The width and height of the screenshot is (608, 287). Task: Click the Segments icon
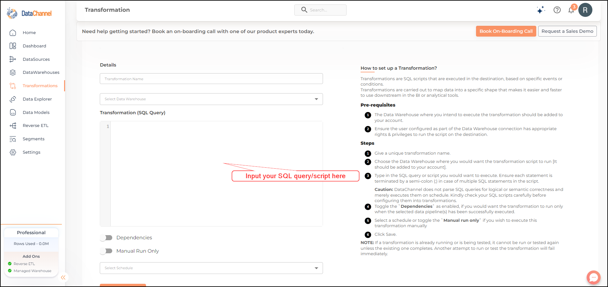point(13,139)
